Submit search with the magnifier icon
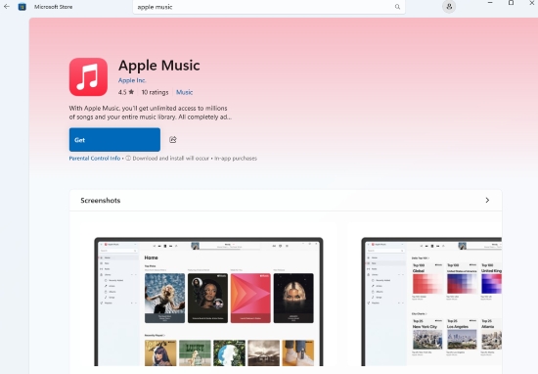Screen dimensions: 538x374 tap(397, 7)
